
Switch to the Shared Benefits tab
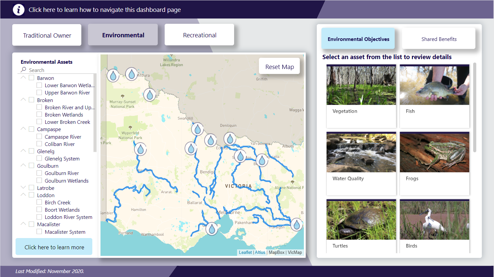(x=439, y=39)
